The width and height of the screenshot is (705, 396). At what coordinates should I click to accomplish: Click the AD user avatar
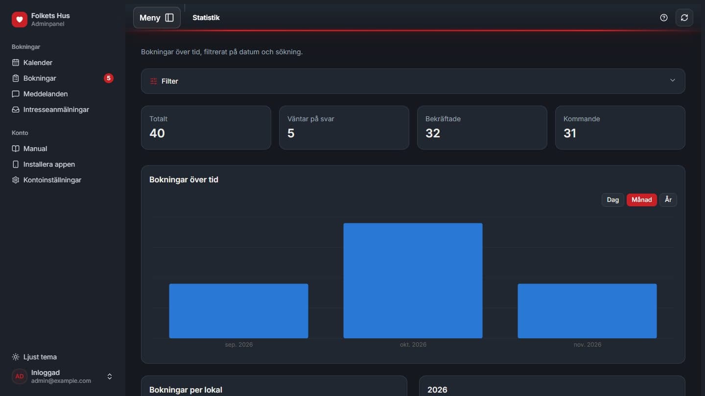coord(20,376)
